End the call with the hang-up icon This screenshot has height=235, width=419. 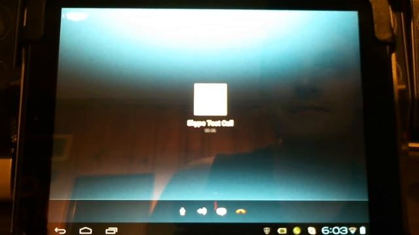click(x=241, y=211)
